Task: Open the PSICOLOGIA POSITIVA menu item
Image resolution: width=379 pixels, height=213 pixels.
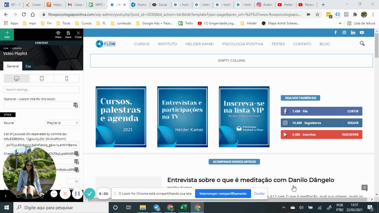Action: point(243,44)
